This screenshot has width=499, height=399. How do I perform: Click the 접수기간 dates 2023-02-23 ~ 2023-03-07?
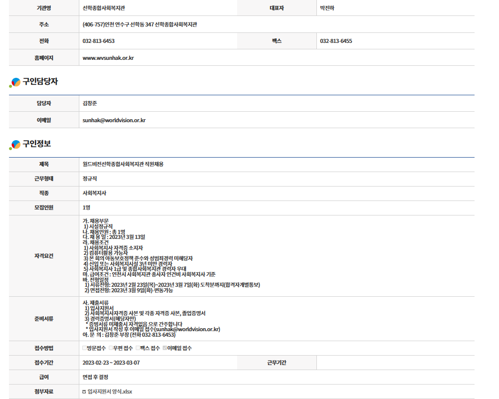[111, 363]
